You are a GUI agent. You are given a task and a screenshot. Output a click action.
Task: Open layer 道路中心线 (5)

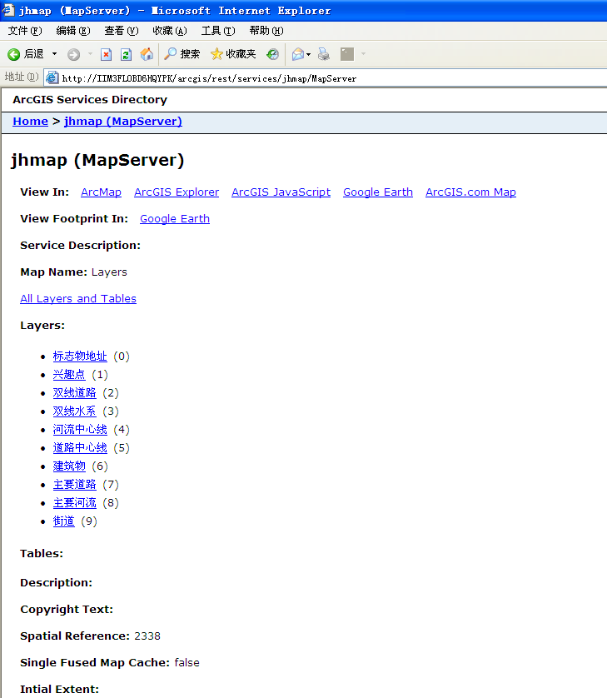coord(80,448)
